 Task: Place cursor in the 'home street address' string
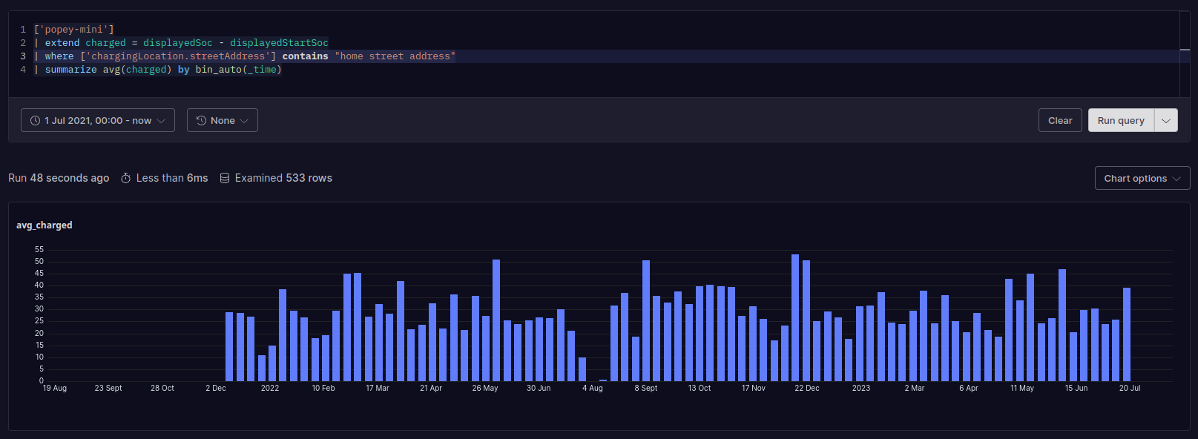tap(395, 56)
